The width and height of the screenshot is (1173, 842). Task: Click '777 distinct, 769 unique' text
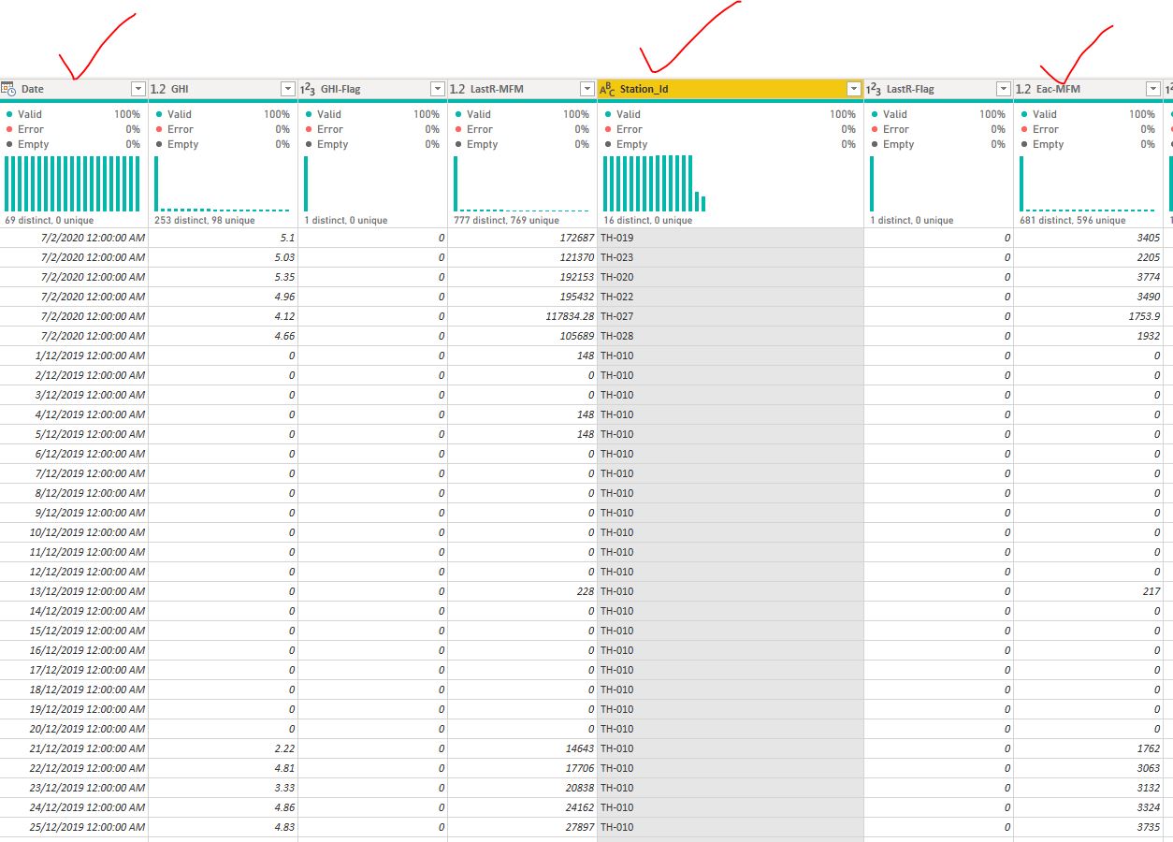(x=507, y=221)
